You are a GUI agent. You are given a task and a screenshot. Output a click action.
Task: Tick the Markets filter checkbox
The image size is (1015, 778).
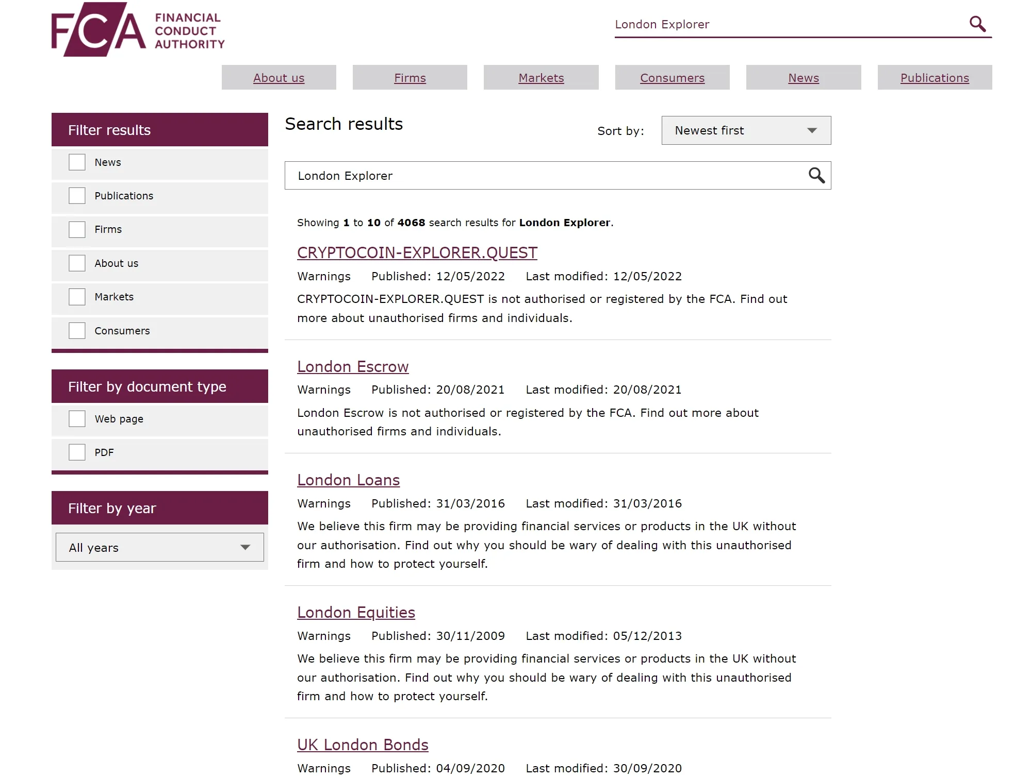[x=77, y=297]
